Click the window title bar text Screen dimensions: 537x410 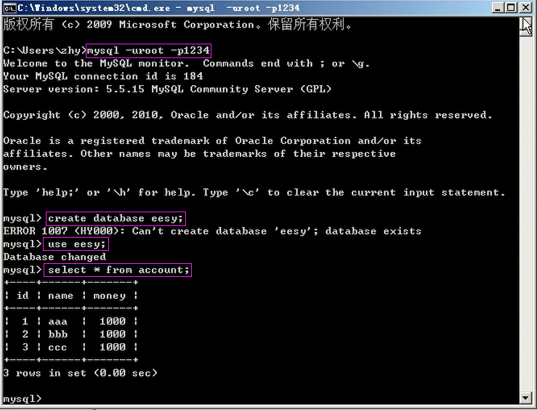[x=159, y=7]
